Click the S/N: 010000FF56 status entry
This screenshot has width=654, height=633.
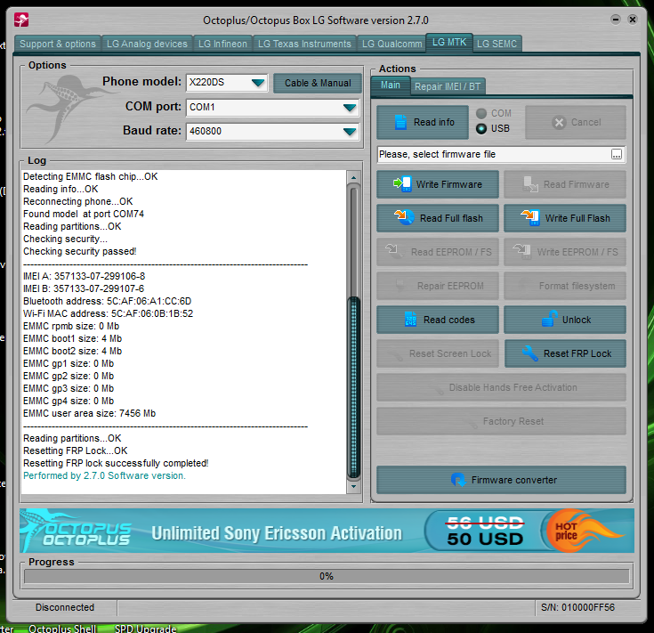577,607
